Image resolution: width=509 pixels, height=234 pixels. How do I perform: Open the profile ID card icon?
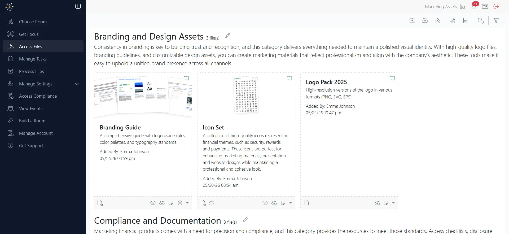point(485,7)
